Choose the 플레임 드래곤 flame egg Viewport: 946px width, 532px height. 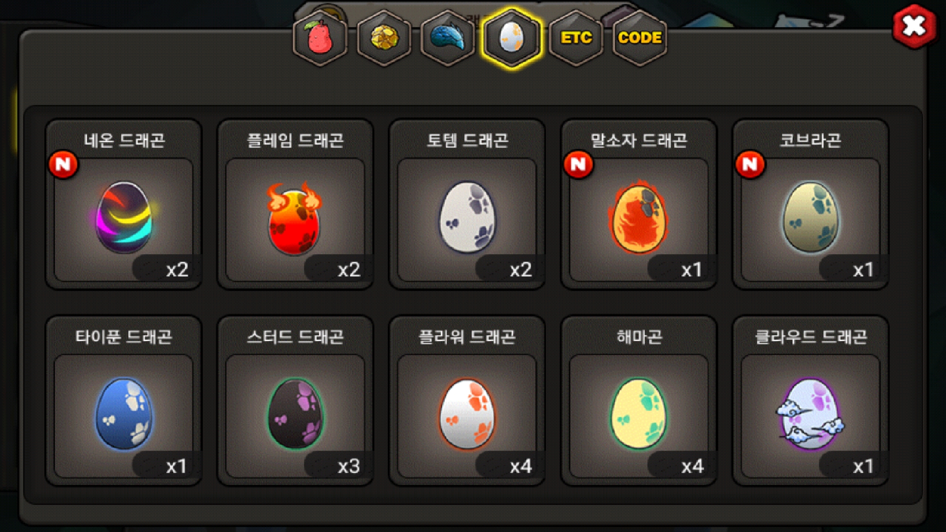pyautogui.click(x=295, y=218)
